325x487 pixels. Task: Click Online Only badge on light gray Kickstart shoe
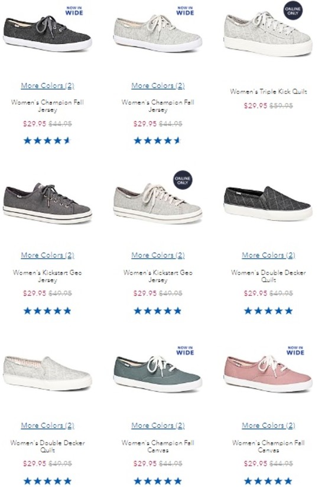coord(183,180)
